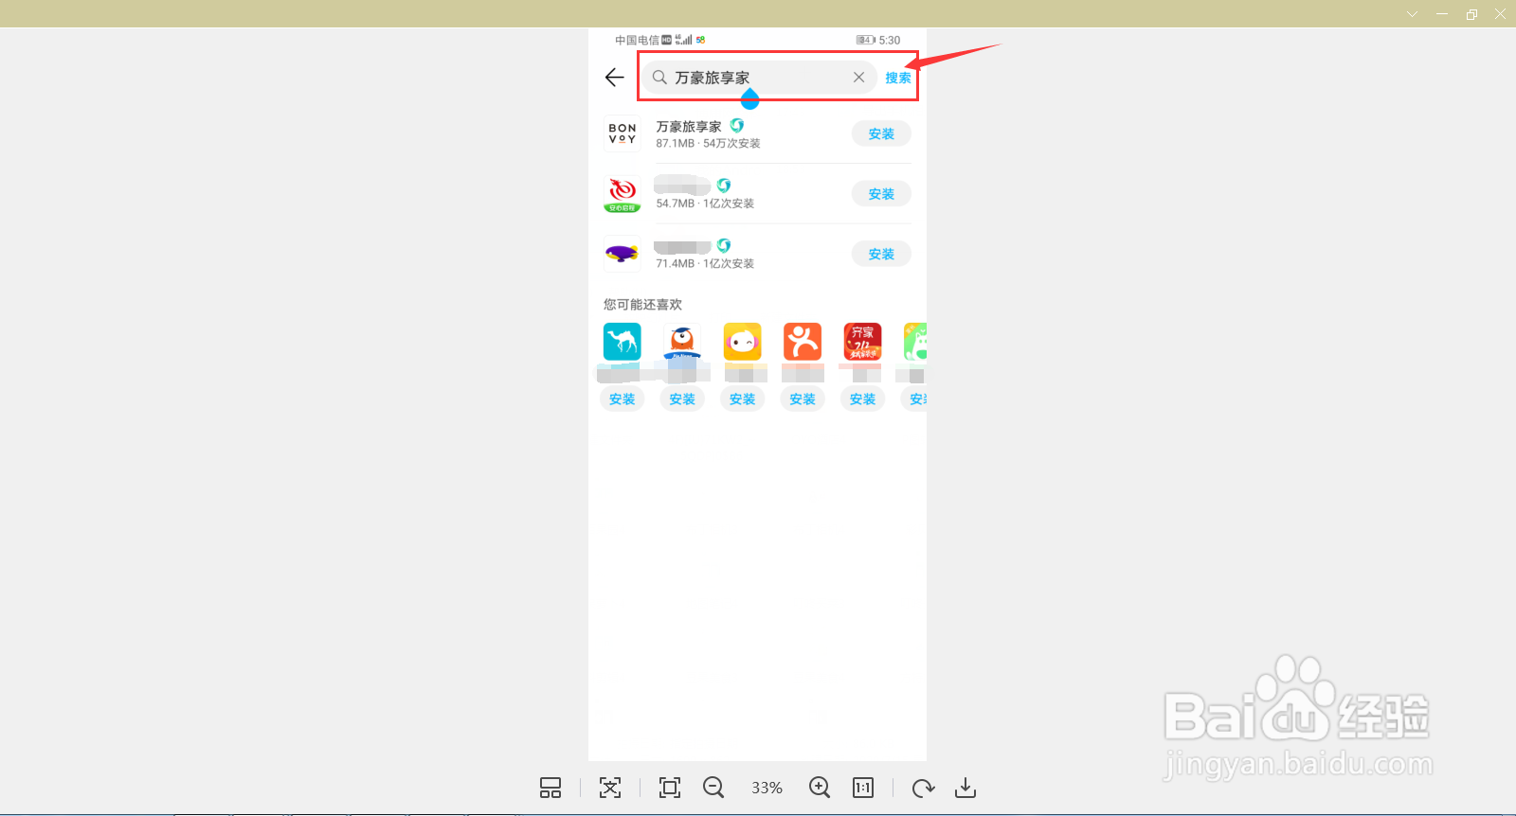The image size is (1516, 816).
Task: Click the verified badge next to 万豪旅享家
Action: pos(737,125)
